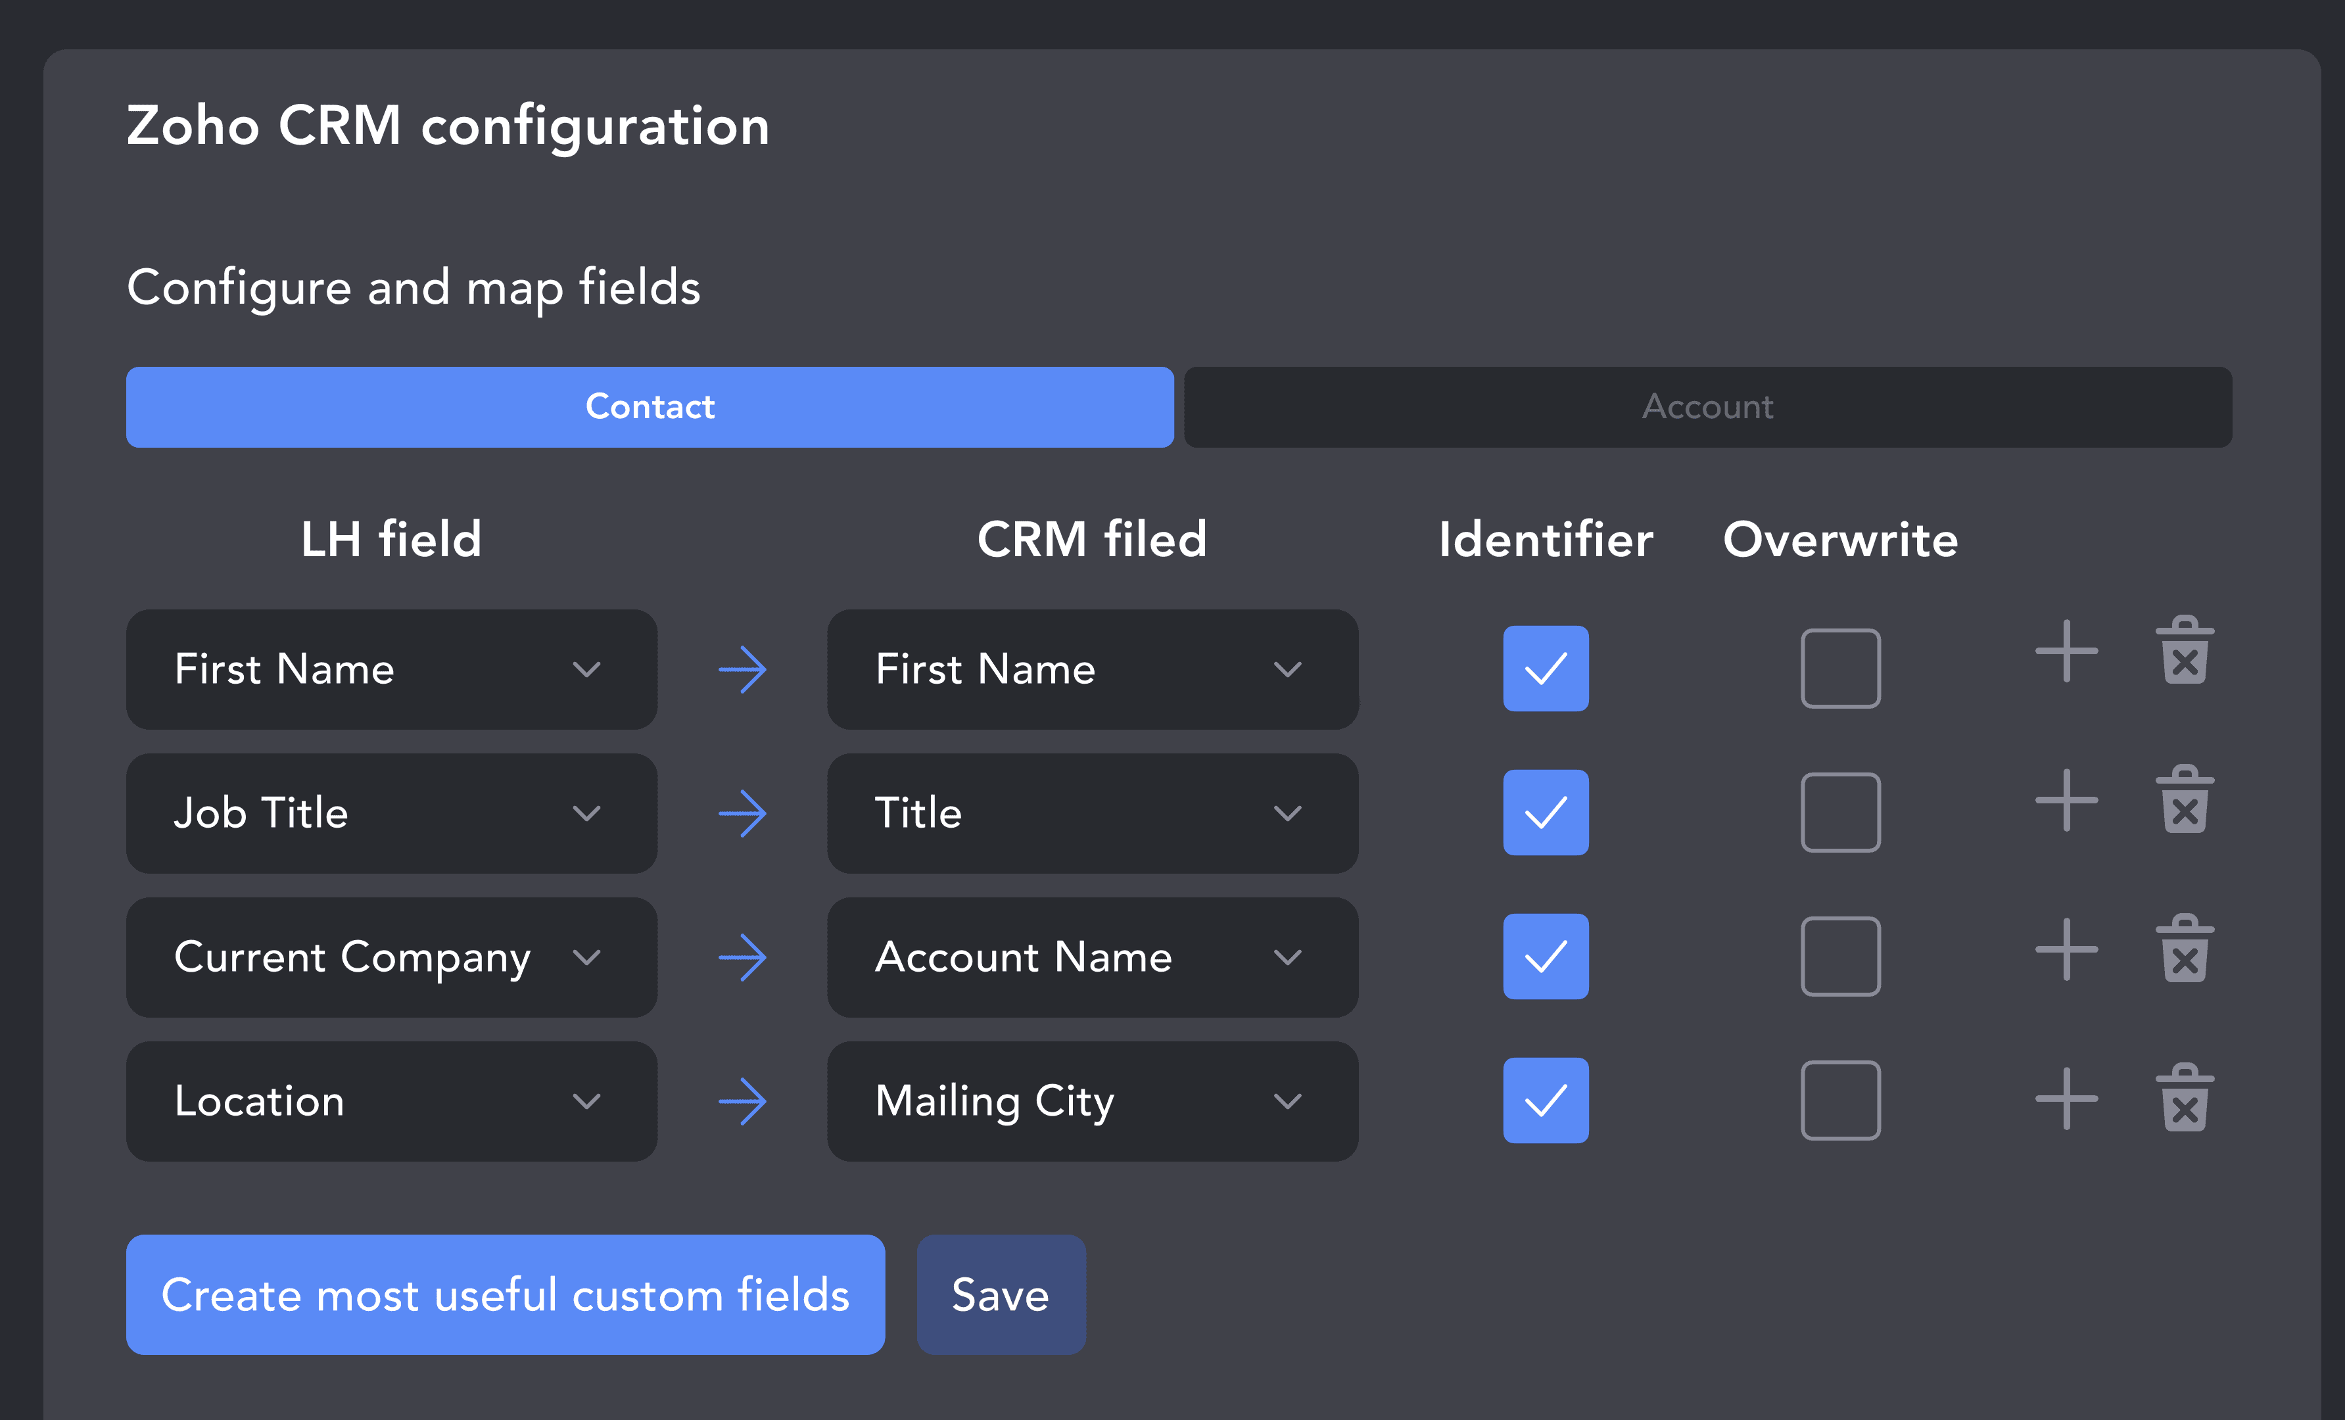Image resolution: width=2345 pixels, height=1420 pixels.
Task: Enable Overwrite for Current Company row
Action: [1841, 956]
